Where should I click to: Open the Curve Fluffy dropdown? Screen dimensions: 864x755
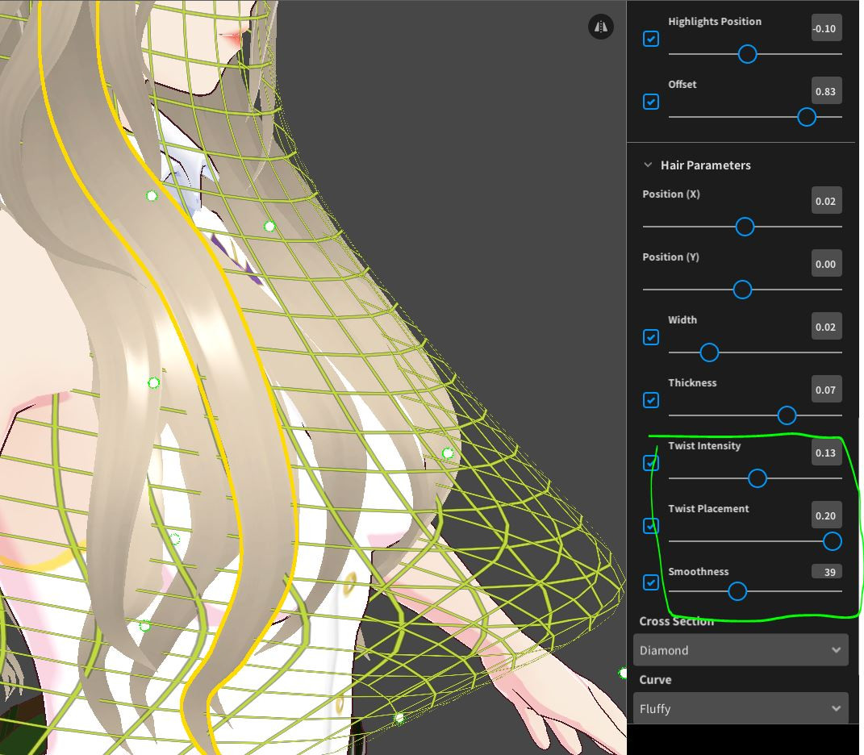[x=741, y=708]
